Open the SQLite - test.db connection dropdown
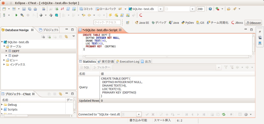This screenshot has width=264, height=124. [x=160, y=9]
